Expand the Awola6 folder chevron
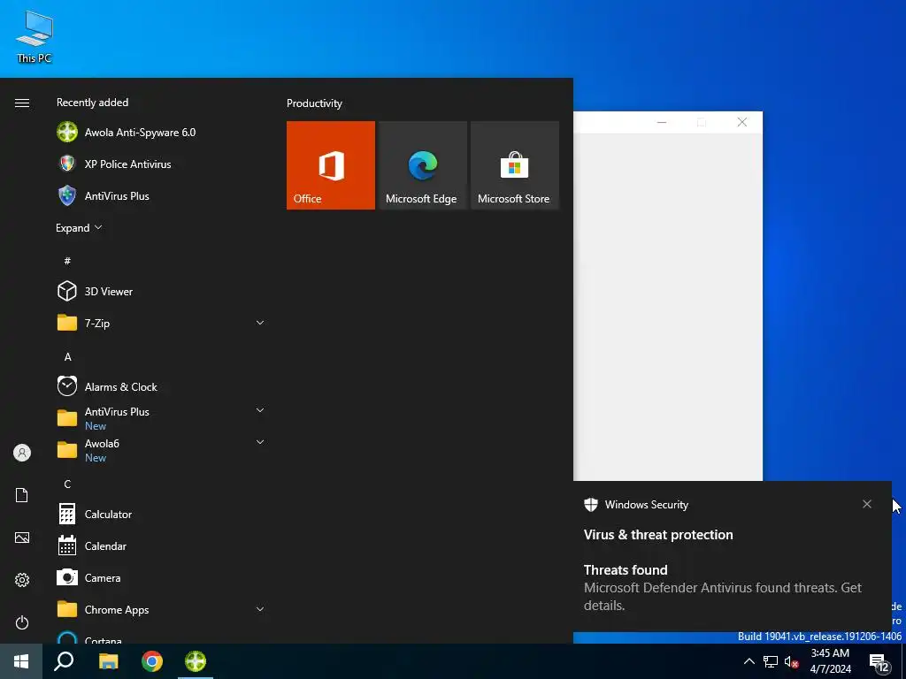This screenshot has width=906, height=679. pyautogui.click(x=260, y=442)
